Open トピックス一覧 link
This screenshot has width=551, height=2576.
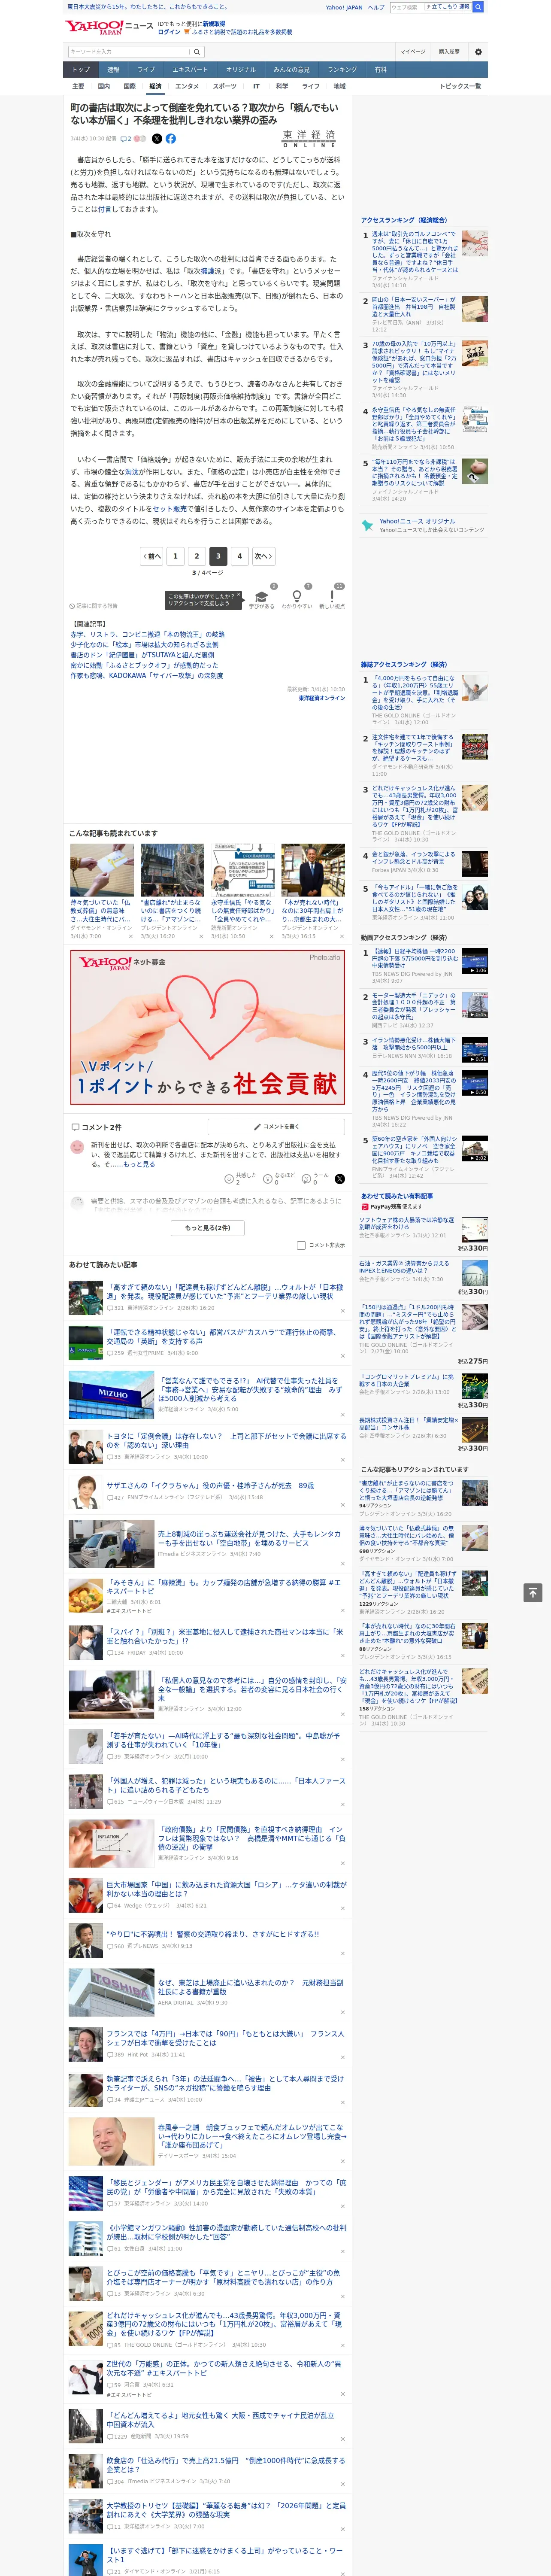(460, 86)
